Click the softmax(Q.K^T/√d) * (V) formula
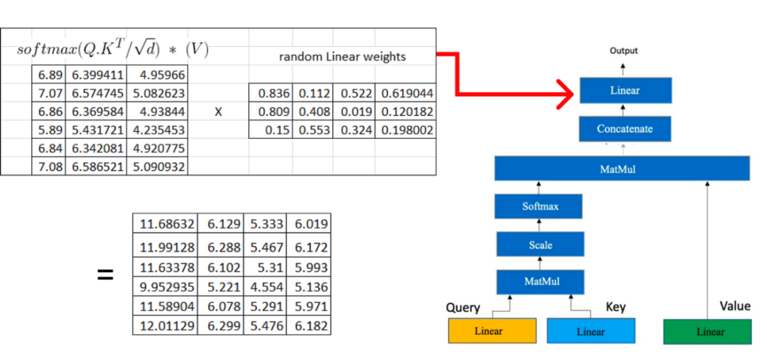This screenshot has height=354, width=767. click(112, 49)
